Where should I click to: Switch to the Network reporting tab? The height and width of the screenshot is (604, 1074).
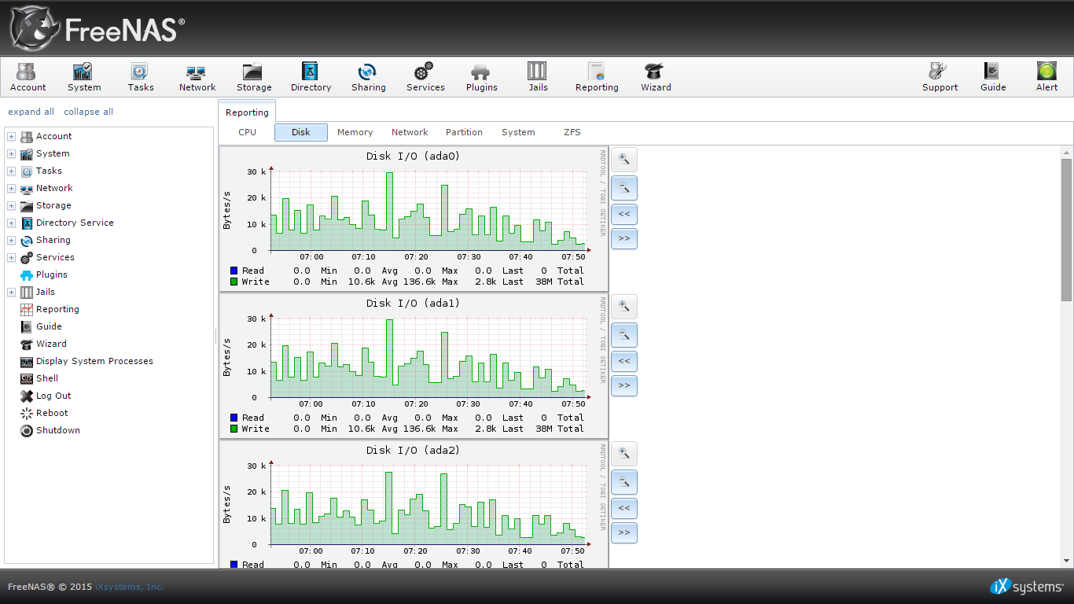click(410, 132)
